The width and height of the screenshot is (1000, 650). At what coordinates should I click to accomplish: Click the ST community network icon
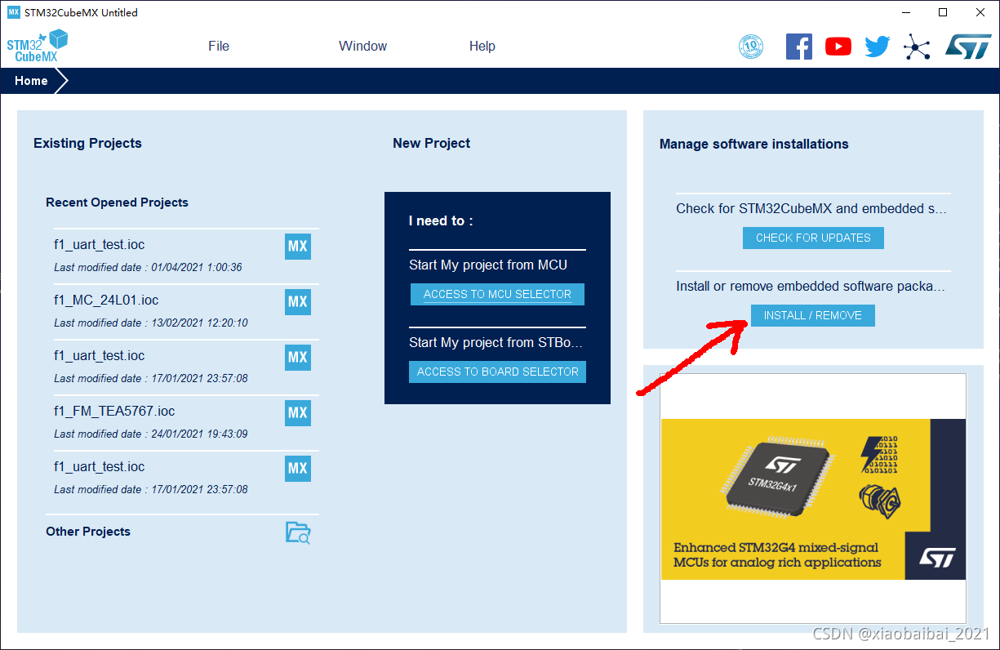pyautogui.click(x=917, y=47)
